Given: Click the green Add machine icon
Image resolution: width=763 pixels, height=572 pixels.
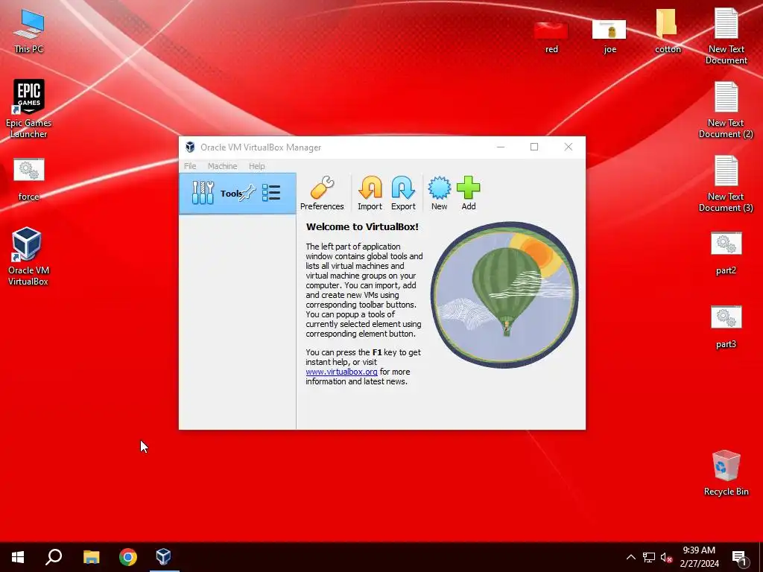Looking at the screenshot, I should point(468,193).
